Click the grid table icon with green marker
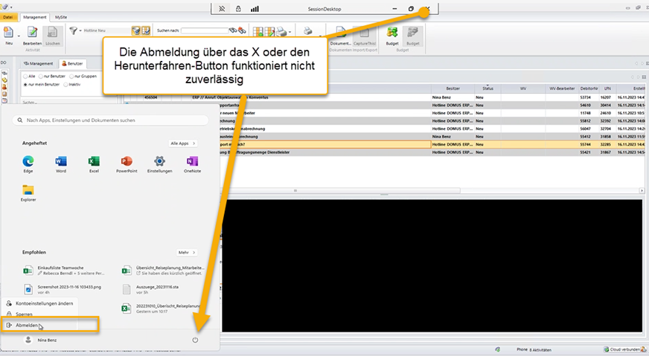 [258, 31]
